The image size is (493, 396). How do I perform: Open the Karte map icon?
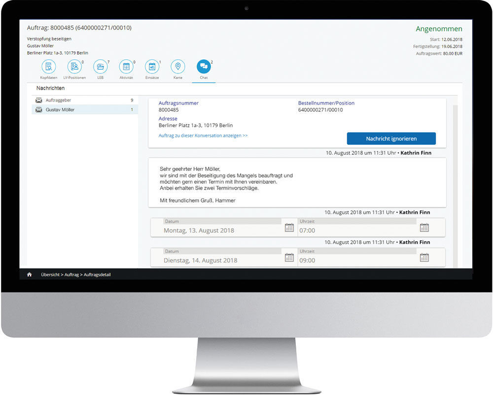(x=178, y=66)
